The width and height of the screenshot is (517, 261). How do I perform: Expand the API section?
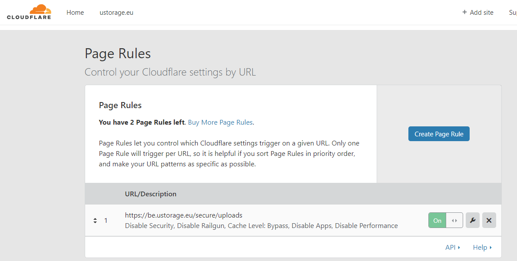pos(453,247)
